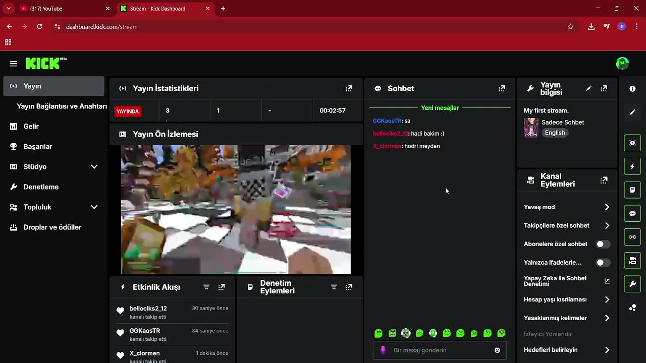Click the info icon in the right rail
The image size is (646, 363).
click(x=632, y=89)
